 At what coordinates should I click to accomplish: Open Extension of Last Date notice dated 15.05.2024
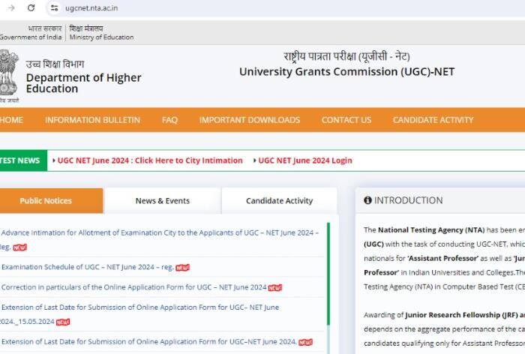click(x=139, y=314)
